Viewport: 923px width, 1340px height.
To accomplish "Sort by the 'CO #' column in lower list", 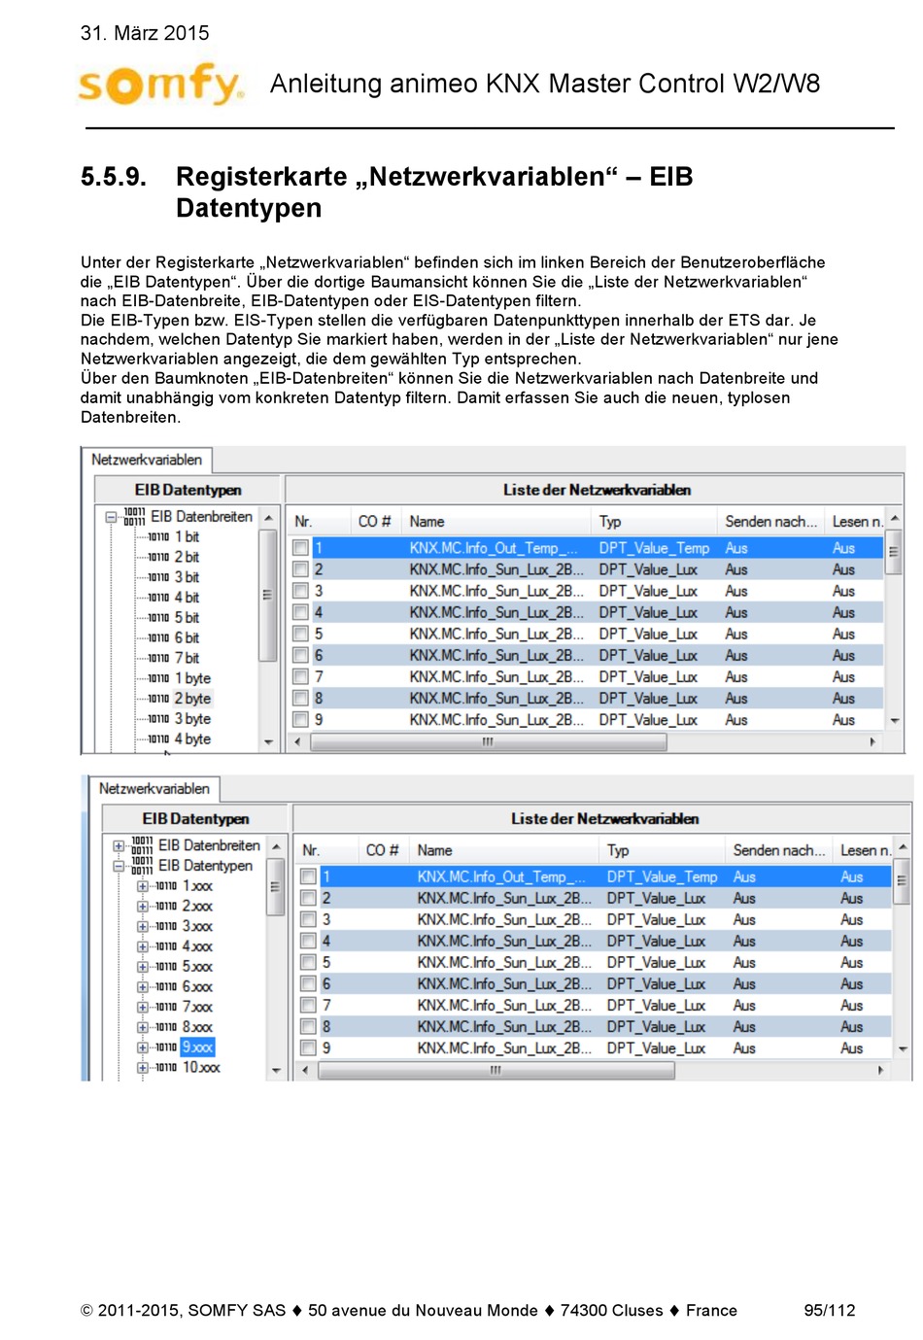I will [383, 850].
